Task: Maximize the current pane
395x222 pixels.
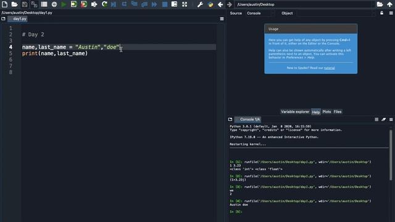Action: coord(174,4)
